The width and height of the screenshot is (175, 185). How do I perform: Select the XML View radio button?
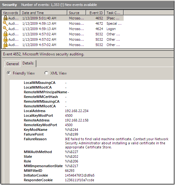click(46, 73)
